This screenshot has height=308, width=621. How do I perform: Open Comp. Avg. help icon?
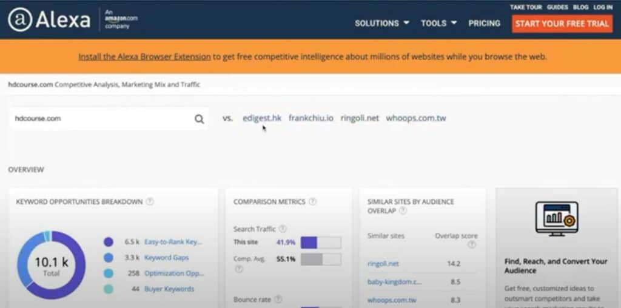click(238, 269)
